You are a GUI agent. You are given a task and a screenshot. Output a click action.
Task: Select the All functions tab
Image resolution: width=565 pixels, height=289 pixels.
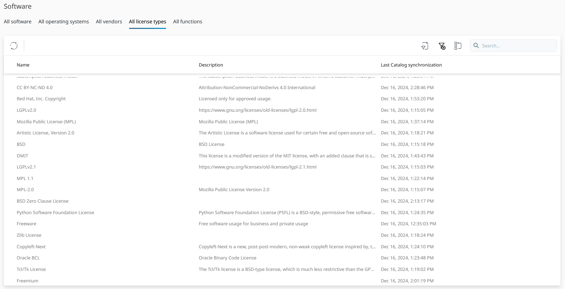pyautogui.click(x=187, y=22)
